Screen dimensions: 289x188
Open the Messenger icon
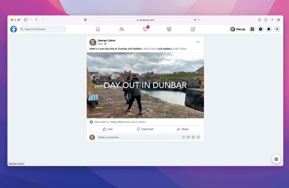[261, 29]
